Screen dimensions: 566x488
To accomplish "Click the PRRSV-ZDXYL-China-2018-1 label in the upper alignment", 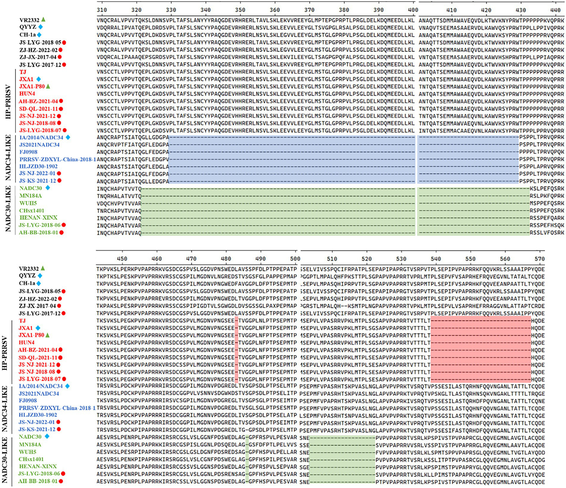I will (x=58, y=159).
